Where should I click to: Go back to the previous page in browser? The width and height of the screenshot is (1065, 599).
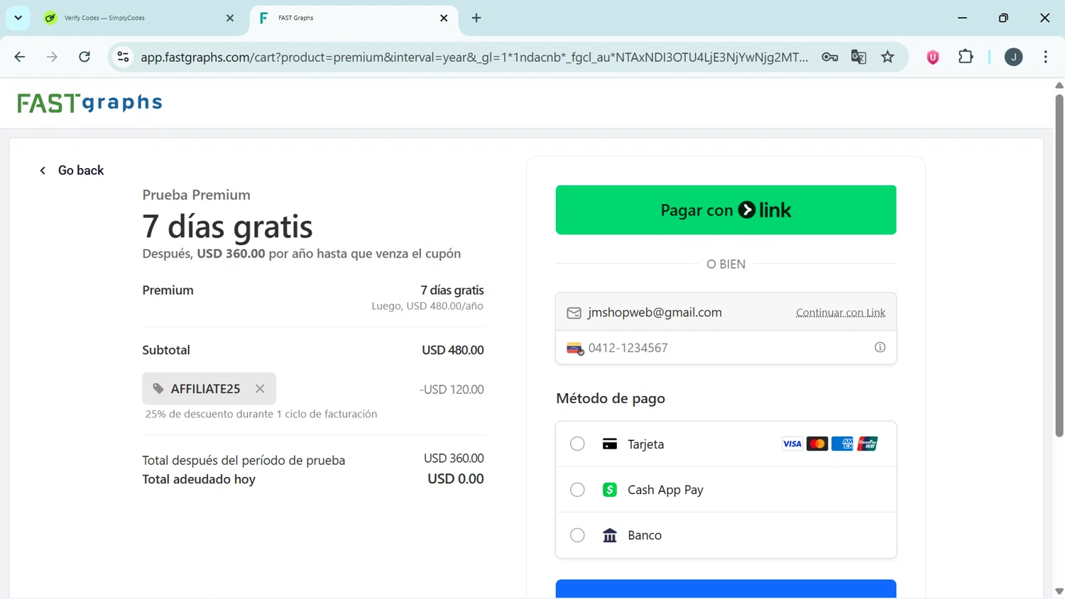click(x=19, y=57)
